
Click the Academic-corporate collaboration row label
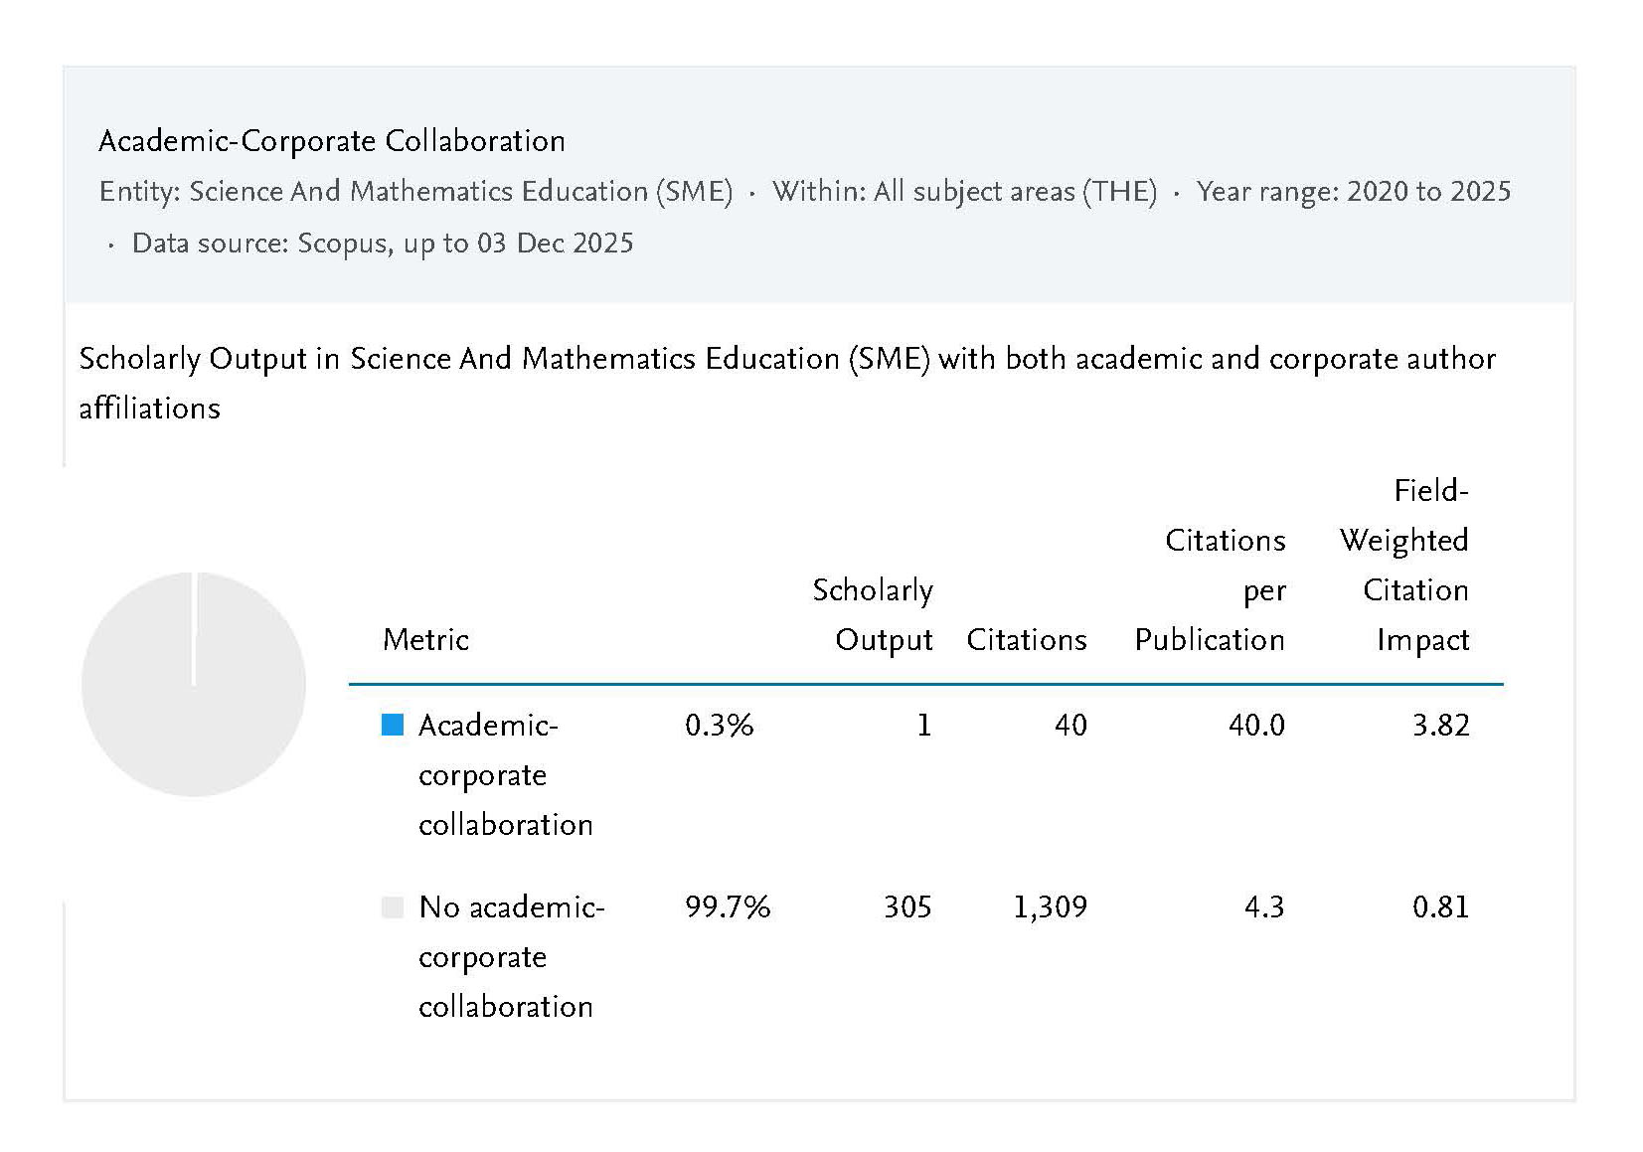[505, 774]
